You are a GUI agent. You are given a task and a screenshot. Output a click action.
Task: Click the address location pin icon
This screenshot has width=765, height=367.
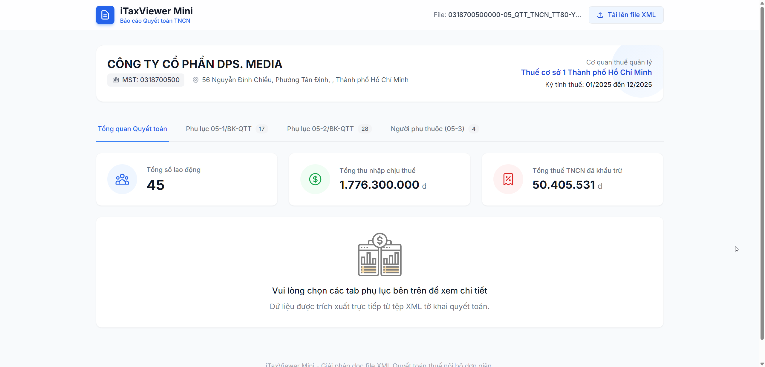[x=195, y=80]
